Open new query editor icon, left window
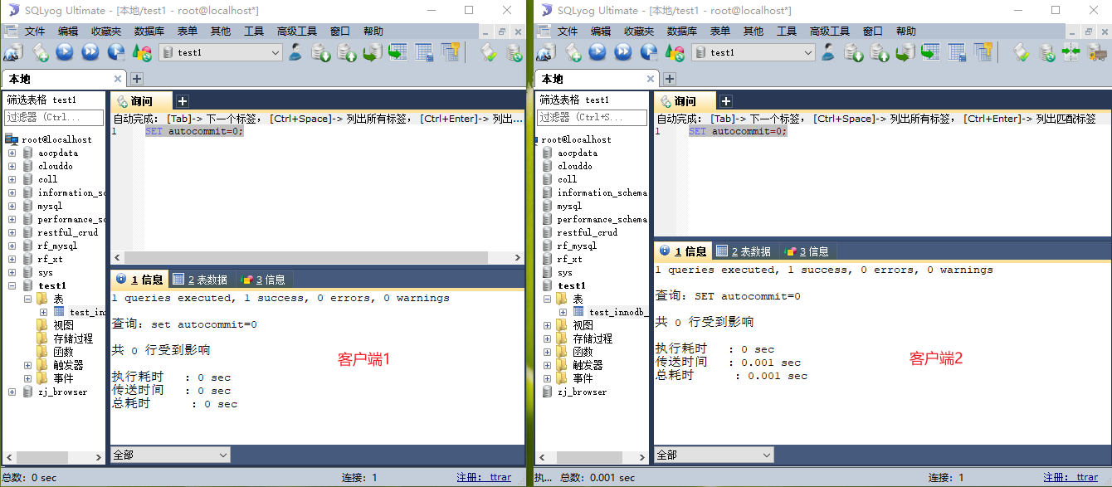 pyautogui.click(x=40, y=52)
